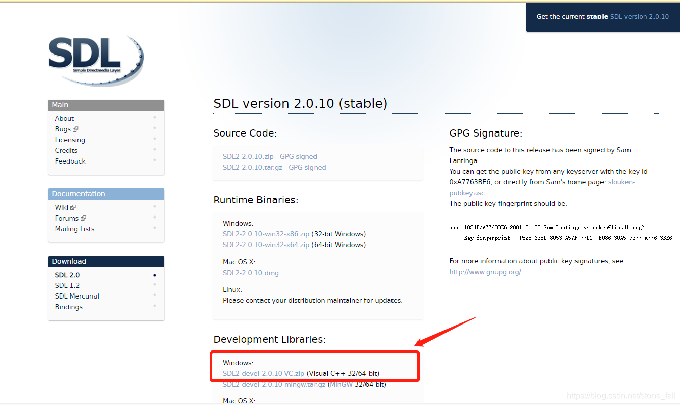The height and width of the screenshot is (405, 680).
Task: Open SDL Mercurial page
Action: click(x=77, y=296)
